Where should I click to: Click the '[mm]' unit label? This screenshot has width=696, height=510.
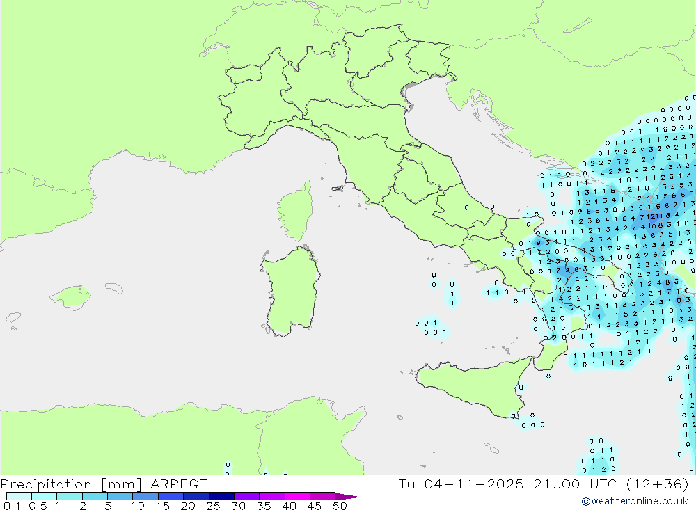point(121,484)
